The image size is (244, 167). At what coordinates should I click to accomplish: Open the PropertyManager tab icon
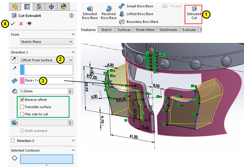tap(27, 7)
